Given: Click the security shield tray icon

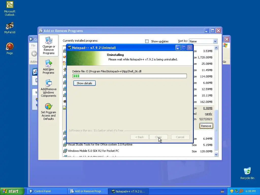Looking at the screenshot, I should point(232,191).
